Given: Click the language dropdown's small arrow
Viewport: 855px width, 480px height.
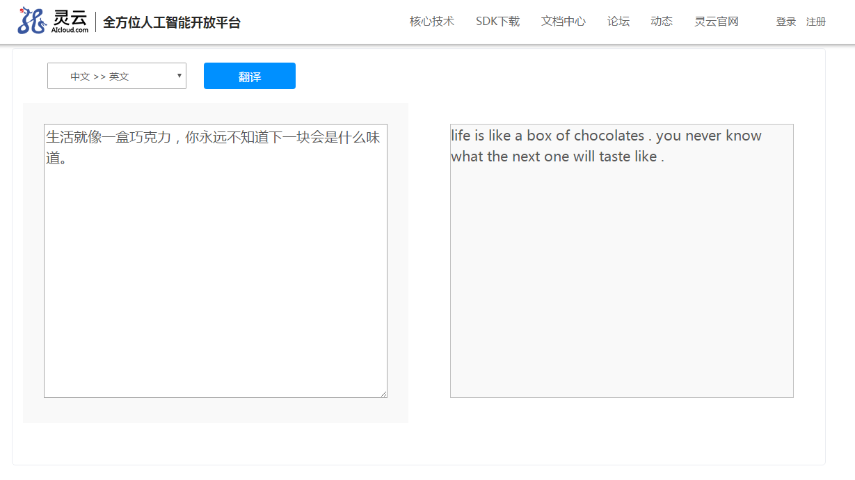Looking at the screenshot, I should coord(179,75).
